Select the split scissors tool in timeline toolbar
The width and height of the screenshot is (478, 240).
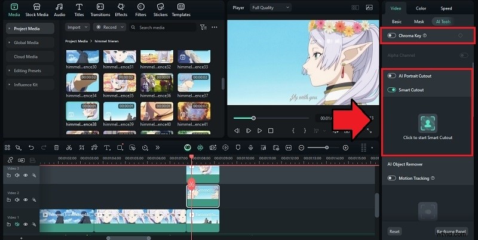click(69, 147)
